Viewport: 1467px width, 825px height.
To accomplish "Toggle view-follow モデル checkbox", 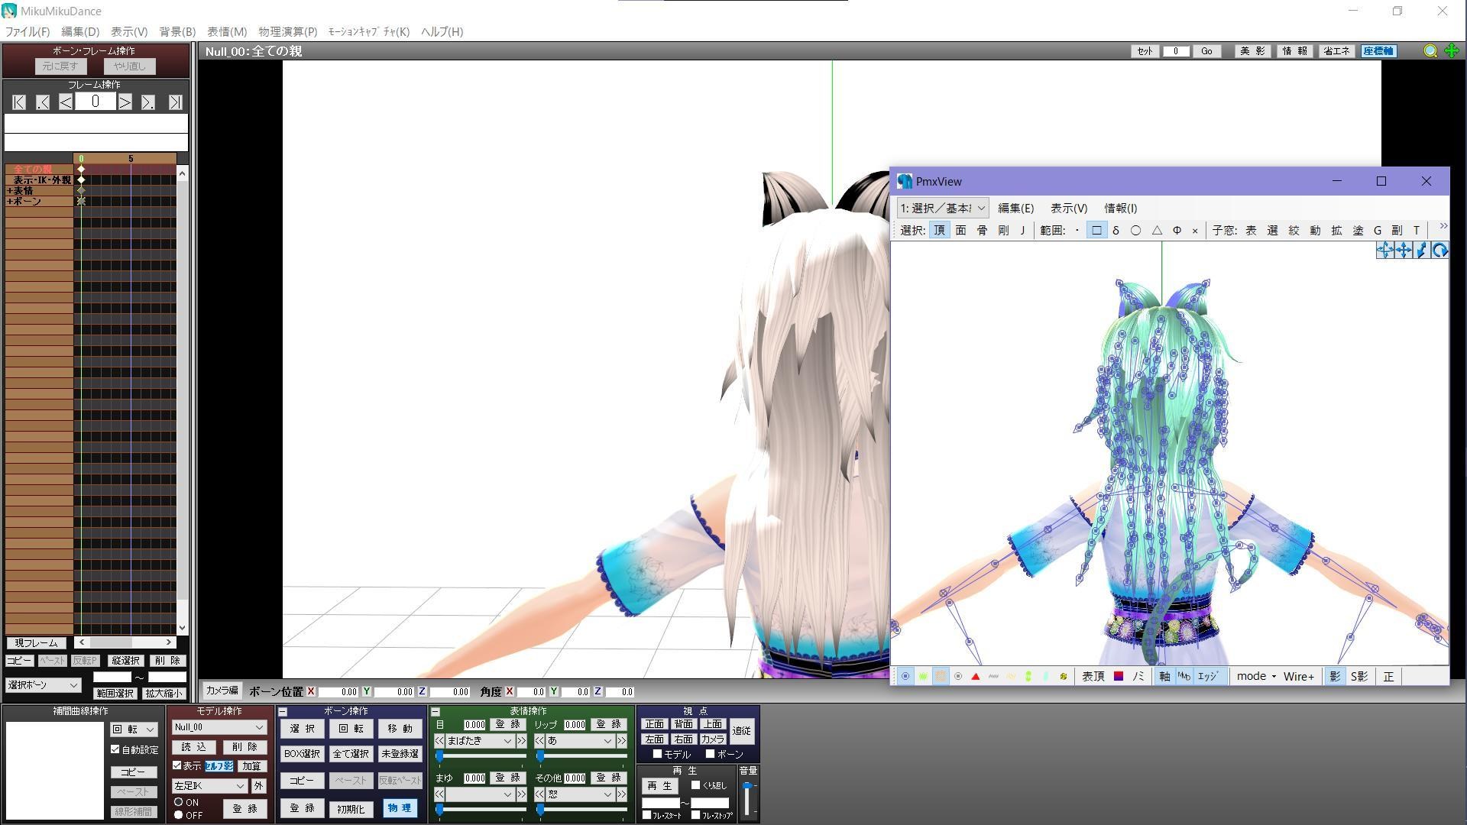I will [657, 754].
